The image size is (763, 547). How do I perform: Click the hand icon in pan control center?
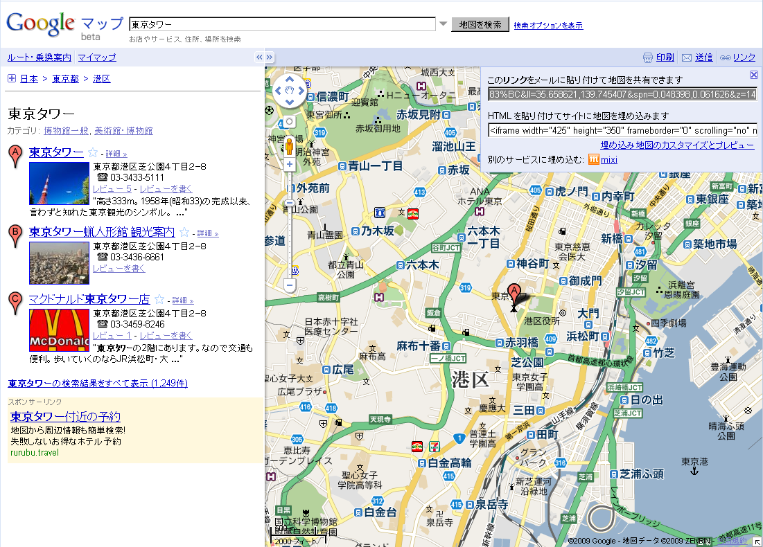click(x=290, y=90)
